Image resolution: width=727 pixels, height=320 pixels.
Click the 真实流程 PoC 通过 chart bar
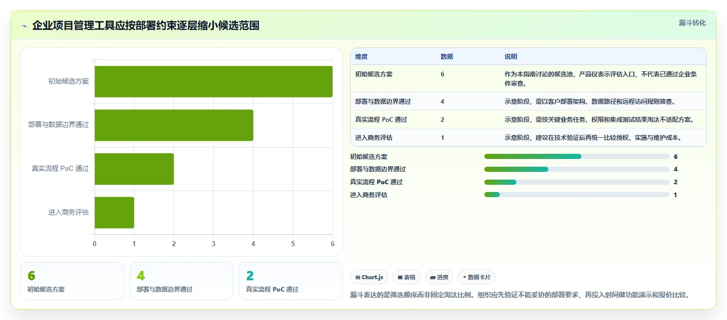(x=134, y=169)
